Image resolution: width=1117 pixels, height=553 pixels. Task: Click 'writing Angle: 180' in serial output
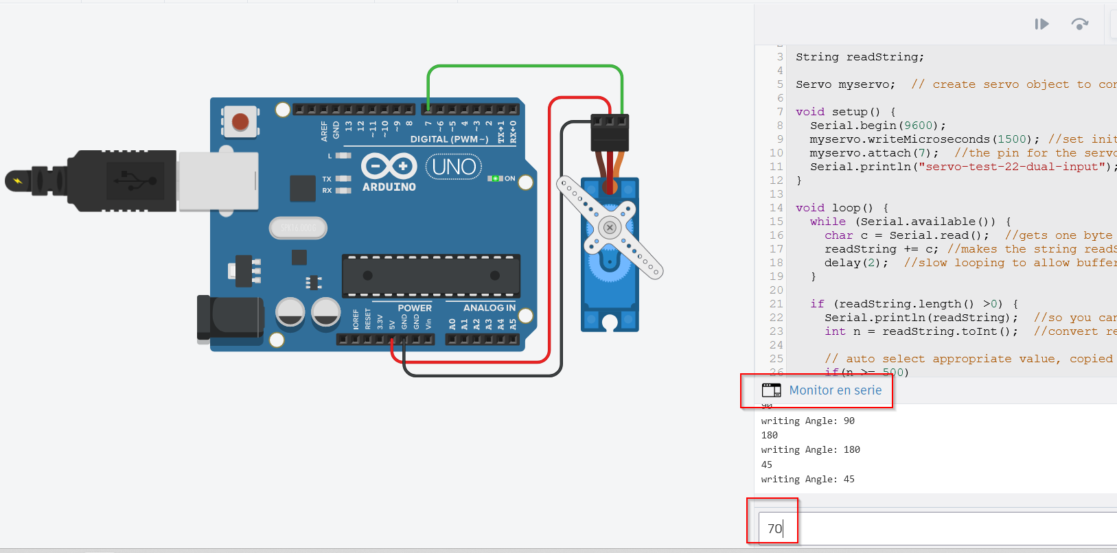pos(810,450)
